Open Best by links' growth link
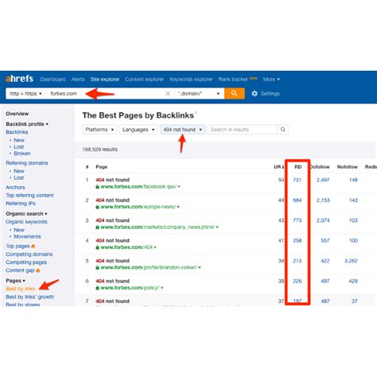377x377 pixels. click(30, 297)
